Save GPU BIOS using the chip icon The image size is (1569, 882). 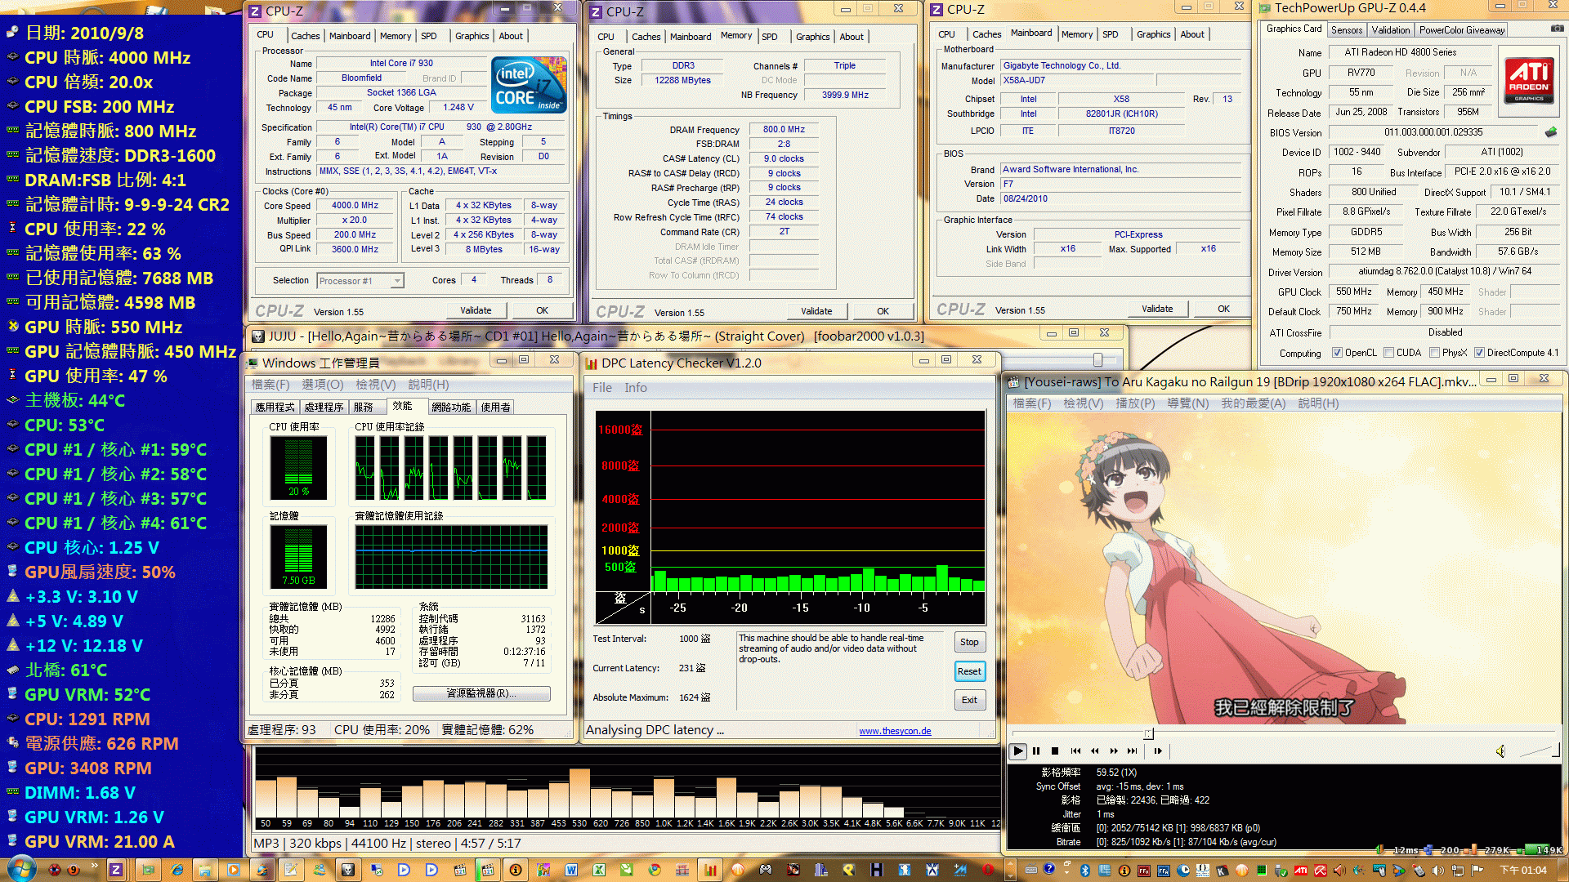[x=1551, y=132]
